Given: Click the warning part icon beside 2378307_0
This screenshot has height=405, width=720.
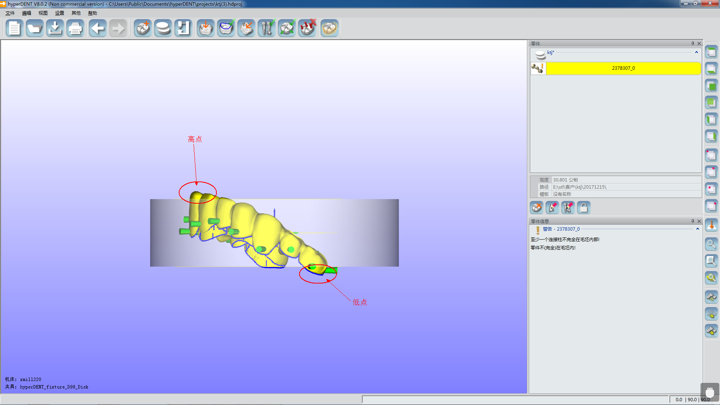Looking at the screenshot, I should (538, 68).
